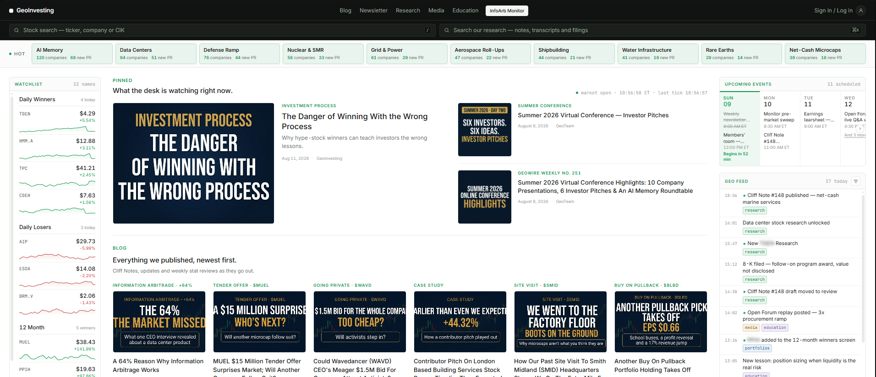
Task: Open 'The Danger of Winning' article title
Action: (x=355, y=121)
